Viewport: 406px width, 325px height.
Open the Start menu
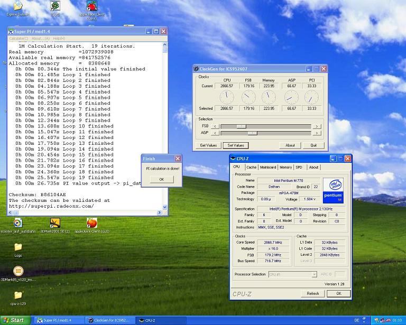point(15,320)
